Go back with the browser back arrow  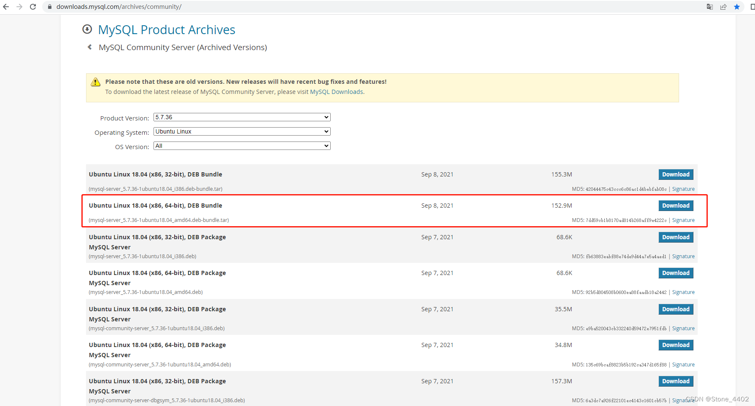click(x=6, y=7)
